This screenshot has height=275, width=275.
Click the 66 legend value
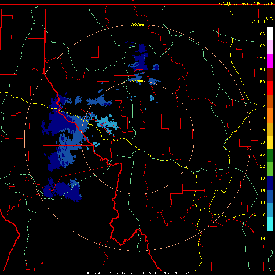262,34
